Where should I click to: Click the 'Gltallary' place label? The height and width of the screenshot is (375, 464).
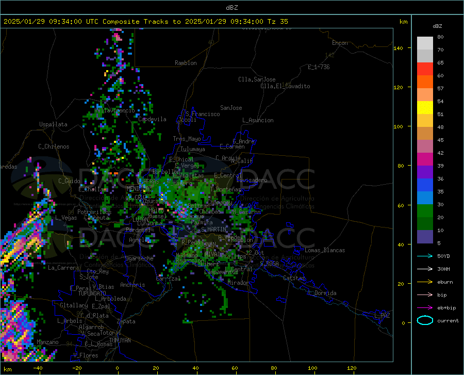[74, 305]
